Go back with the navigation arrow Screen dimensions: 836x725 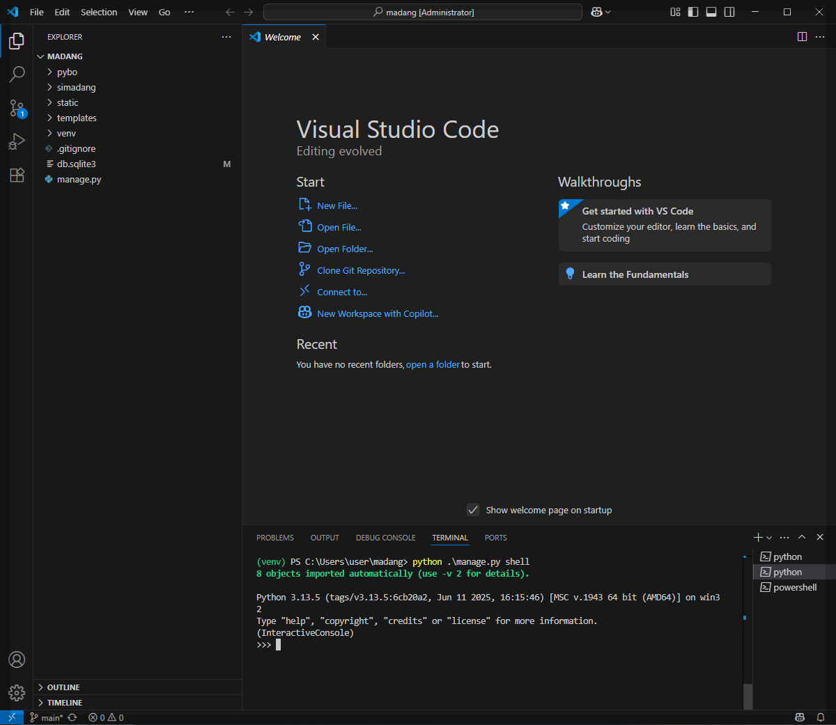pyautogui.click(x=230, y=12)
